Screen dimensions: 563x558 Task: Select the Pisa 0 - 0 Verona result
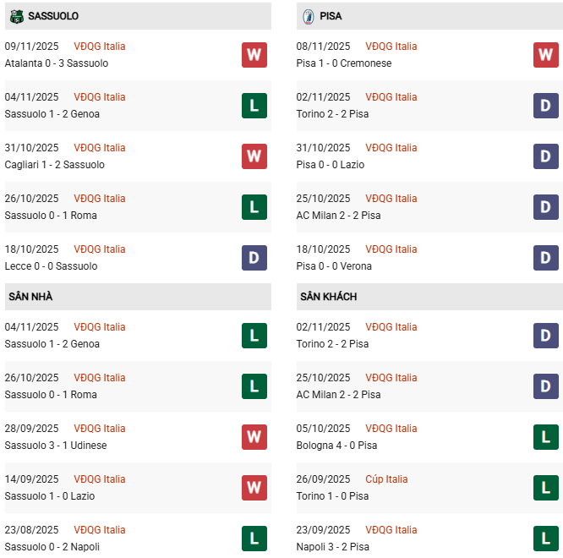tap(335, 266)
